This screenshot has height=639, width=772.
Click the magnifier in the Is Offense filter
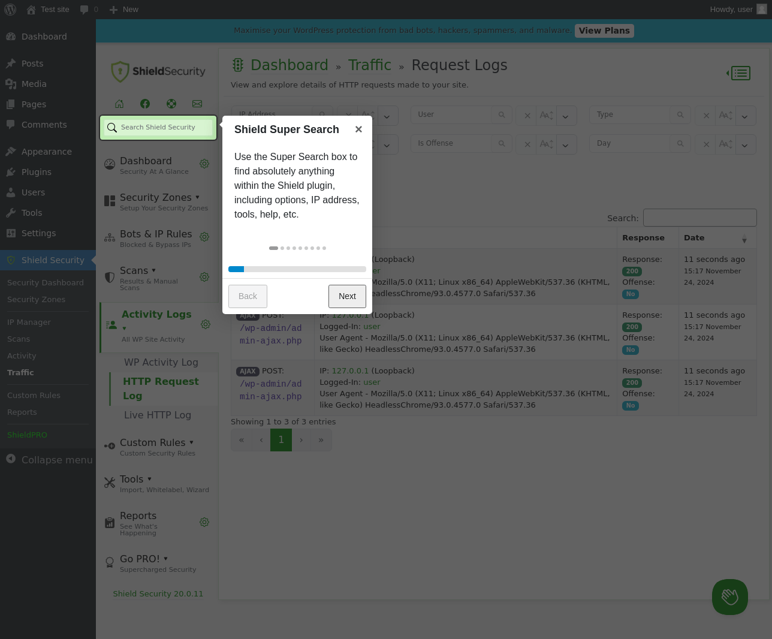(x=502, y=143)
